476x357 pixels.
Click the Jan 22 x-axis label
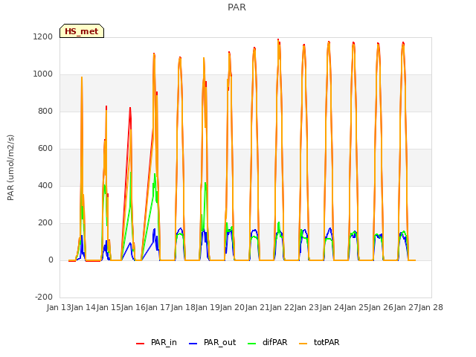pos(282,308)
